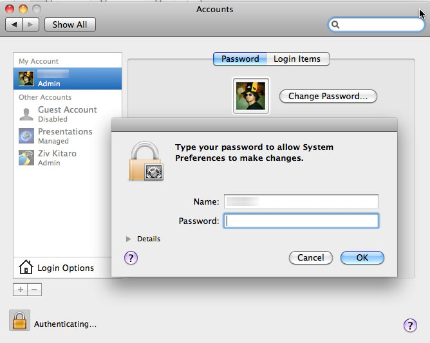Click the help button in the password dialog

131,257
